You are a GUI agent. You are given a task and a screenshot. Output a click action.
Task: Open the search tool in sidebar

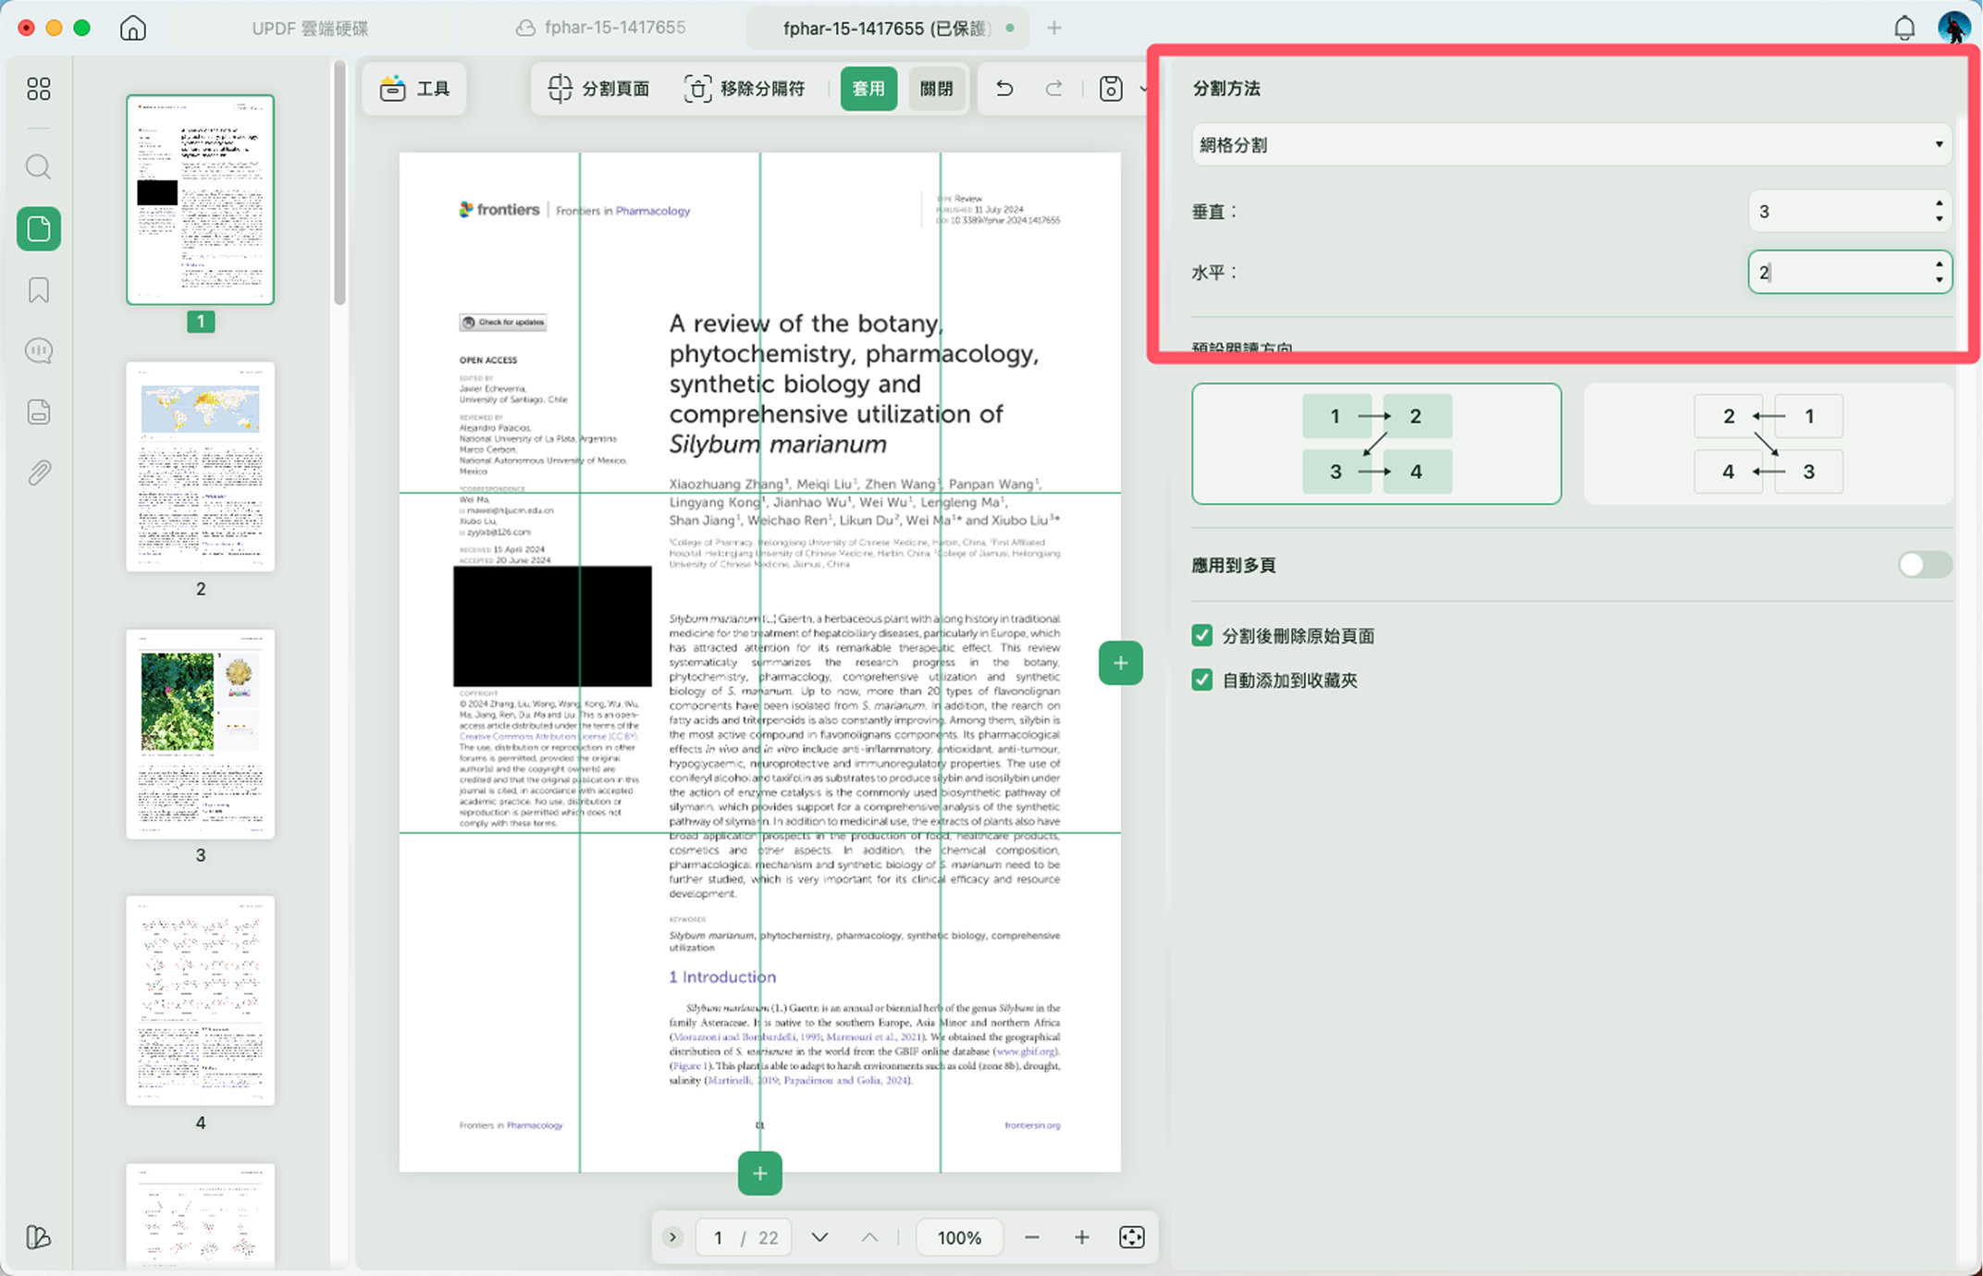click(x=39, y=167)
